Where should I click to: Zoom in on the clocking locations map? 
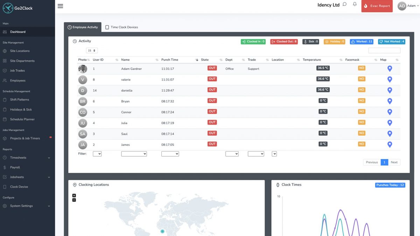[74, 195]
